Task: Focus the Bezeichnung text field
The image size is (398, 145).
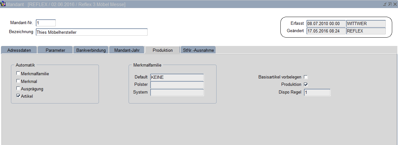Action: point(92,32)
